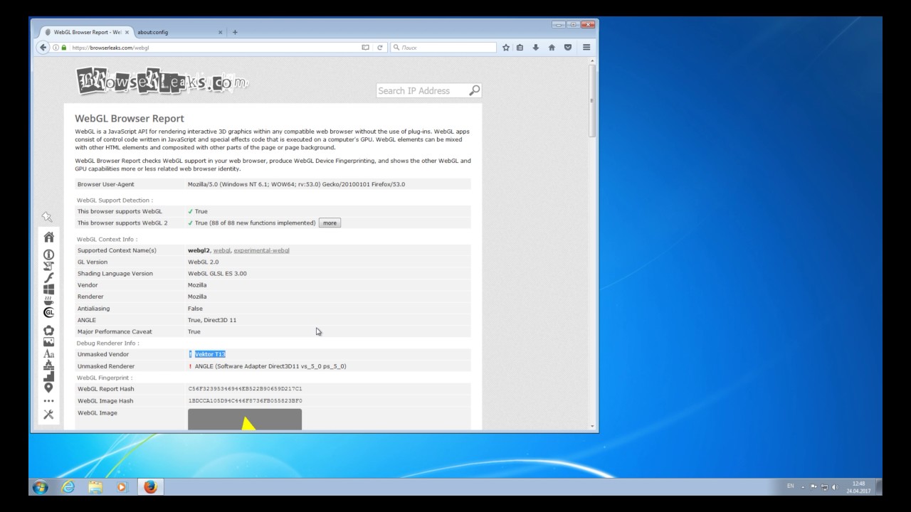Close the WebGL Browser Report tab
This screenshot has height=512, width=911.
coord(127,32)
